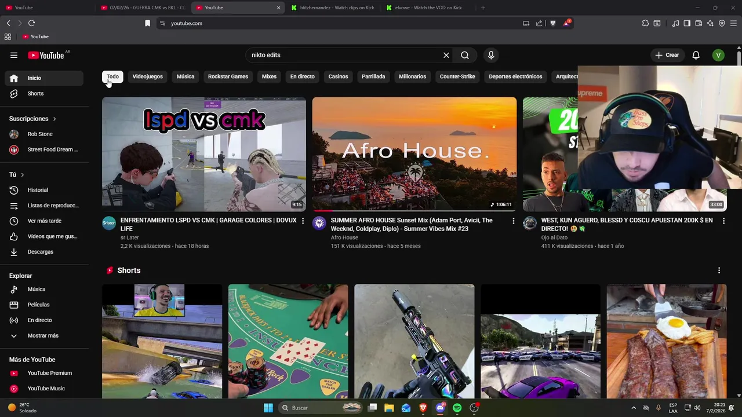Open Descargas in sidebar
Image resolution: width=742 pixels, height=417 pixels.
tap(44, 252)
